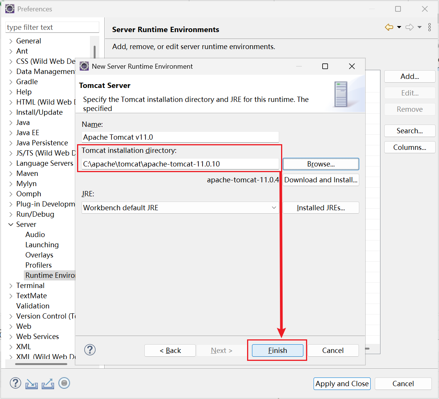Click the apache-tomcat-11.0.4 label
The image size is (439, 399).
pyautogui.click(x=243, y=180)
